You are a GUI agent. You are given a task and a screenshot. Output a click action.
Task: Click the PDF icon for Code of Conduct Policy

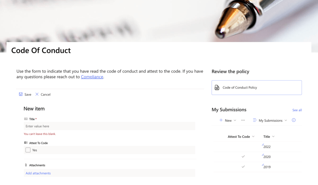[217, 88]
